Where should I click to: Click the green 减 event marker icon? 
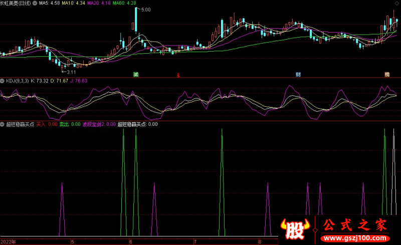click(135, 75)
